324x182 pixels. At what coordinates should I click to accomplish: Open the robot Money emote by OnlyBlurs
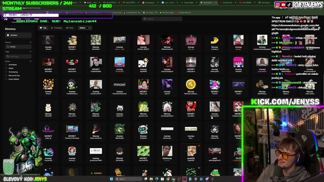[143, 131]
